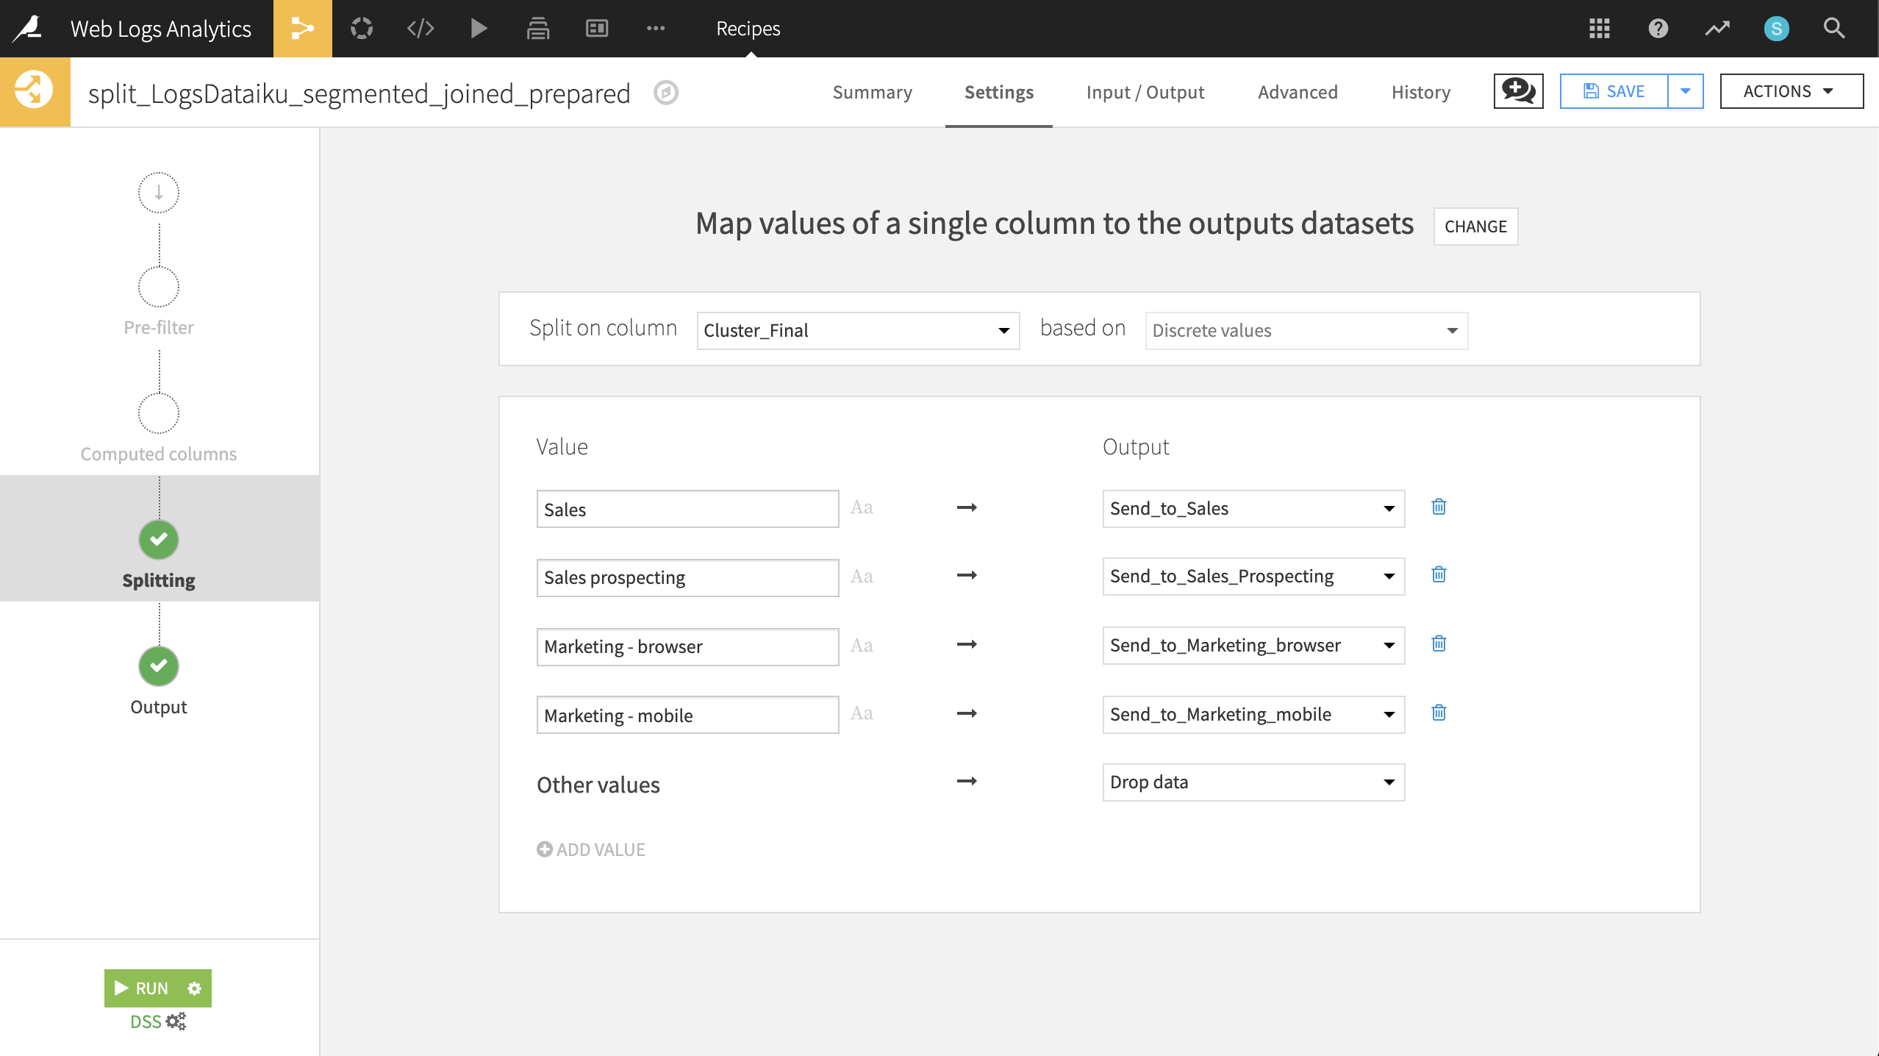Screen dimensions: 1879x1056
Task: Open discussions via the chat bubble icon
Action: [1518, 91]
